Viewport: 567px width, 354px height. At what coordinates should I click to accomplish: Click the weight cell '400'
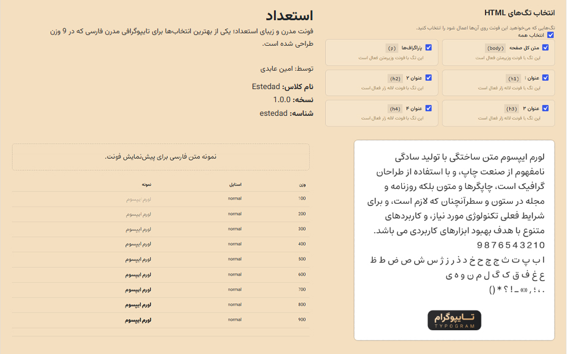pyautogui.click(x=302, y=244)
